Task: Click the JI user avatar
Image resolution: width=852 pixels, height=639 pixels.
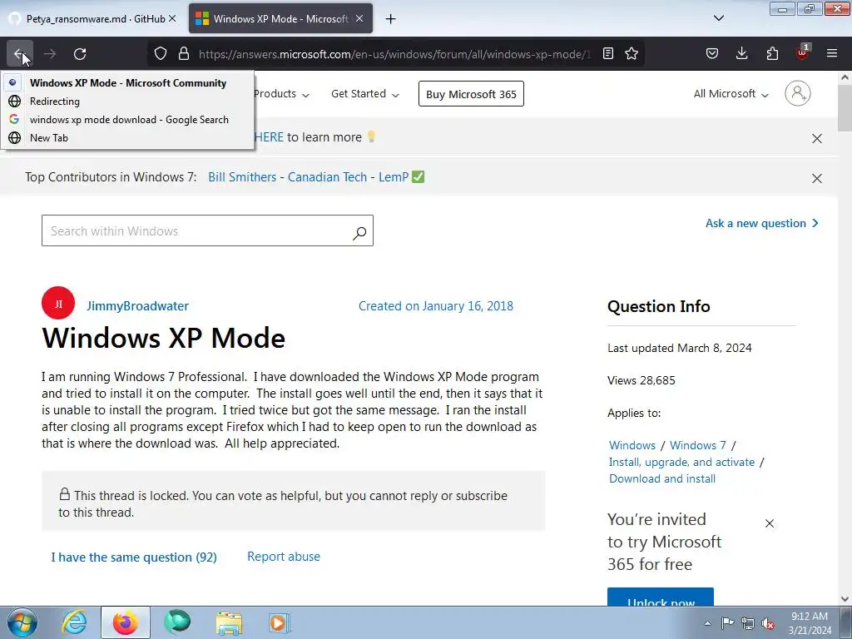Action: (x=58, y=303)
